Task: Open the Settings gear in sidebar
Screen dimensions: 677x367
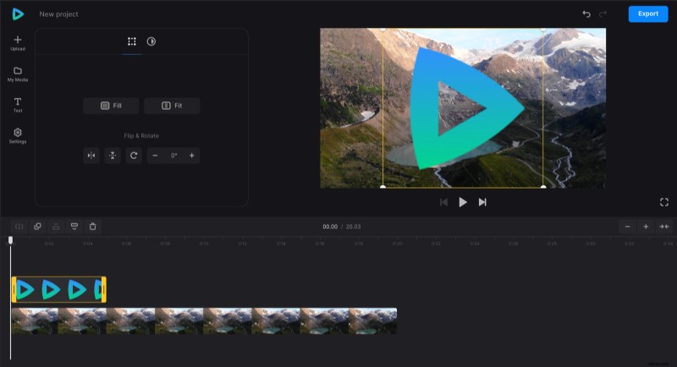Action: tap(18, 136)
